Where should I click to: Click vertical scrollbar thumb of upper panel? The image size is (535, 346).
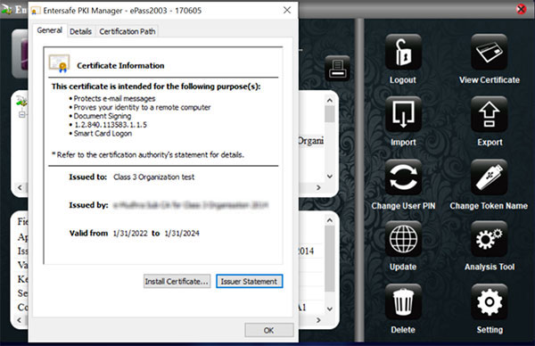pos(329,114)
